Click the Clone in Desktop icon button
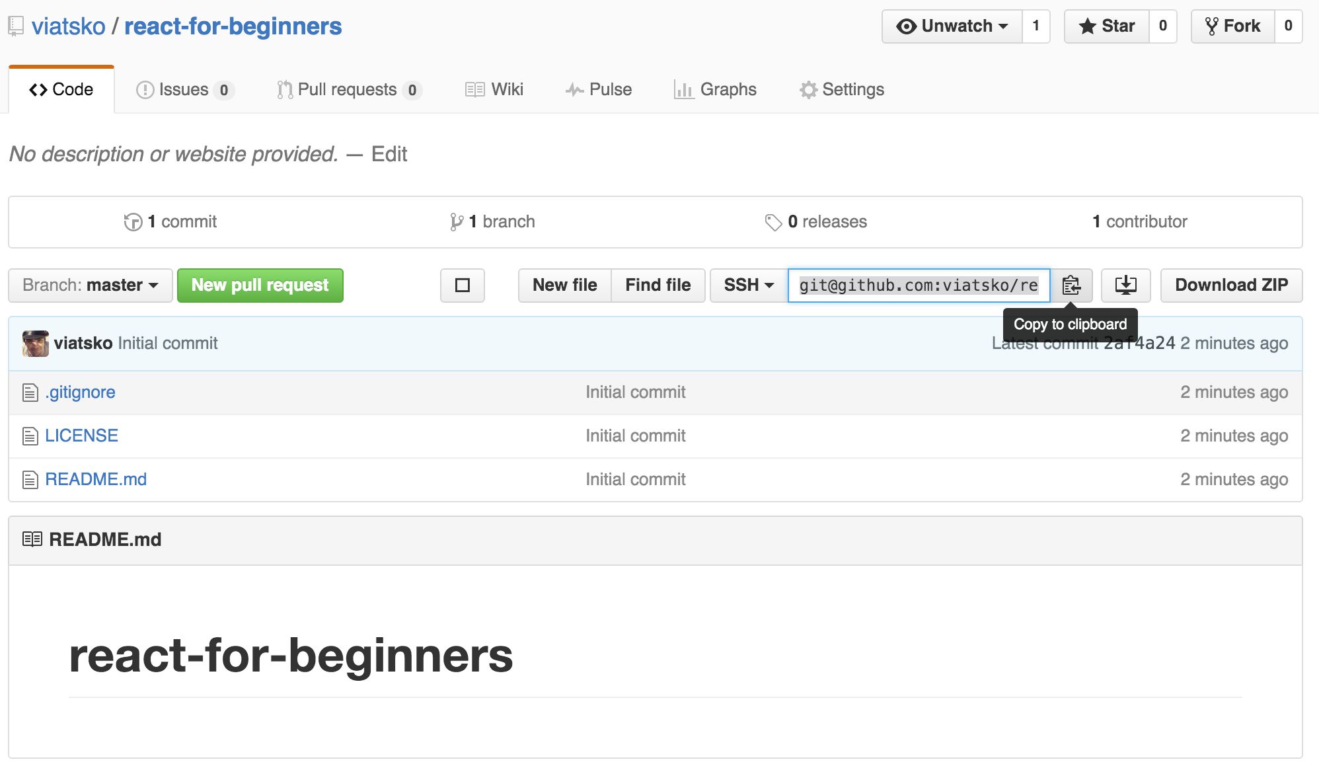The height and width of the screenshot is (772, 1319). 1126,286
